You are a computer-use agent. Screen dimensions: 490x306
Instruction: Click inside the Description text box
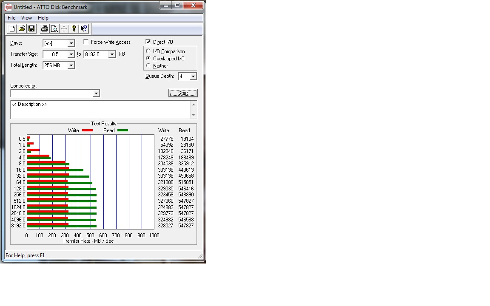click(x=101, y=110)
